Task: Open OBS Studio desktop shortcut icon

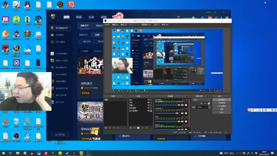Action: [x=16, y=137]
